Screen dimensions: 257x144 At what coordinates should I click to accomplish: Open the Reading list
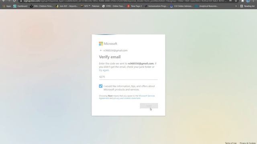(247, 6)
